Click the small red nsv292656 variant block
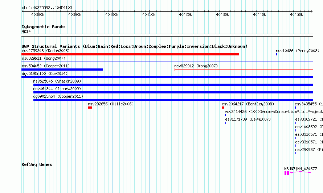The image size is (323, 193). (90, 108)
